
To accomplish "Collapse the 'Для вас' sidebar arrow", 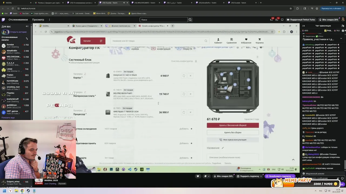I will (x=27, y=26).
